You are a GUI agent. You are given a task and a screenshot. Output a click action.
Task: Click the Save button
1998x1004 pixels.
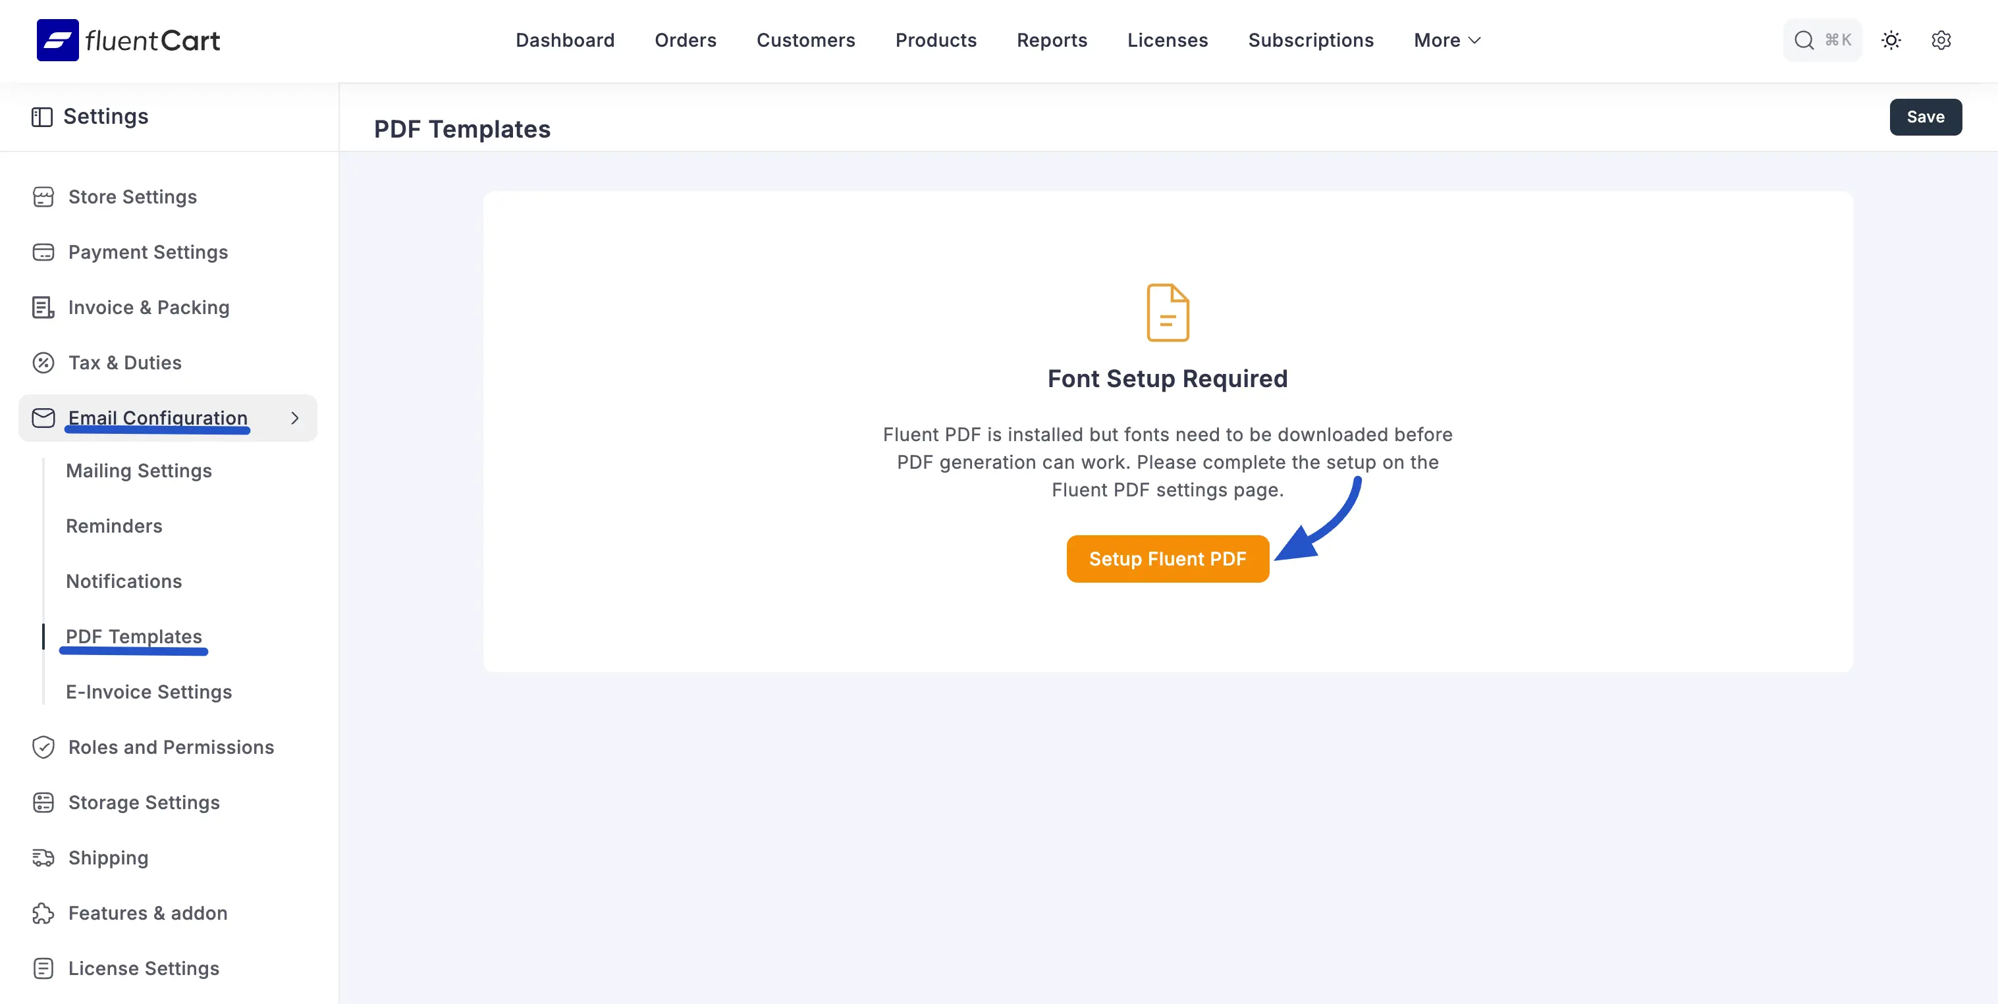[1925, 117]
